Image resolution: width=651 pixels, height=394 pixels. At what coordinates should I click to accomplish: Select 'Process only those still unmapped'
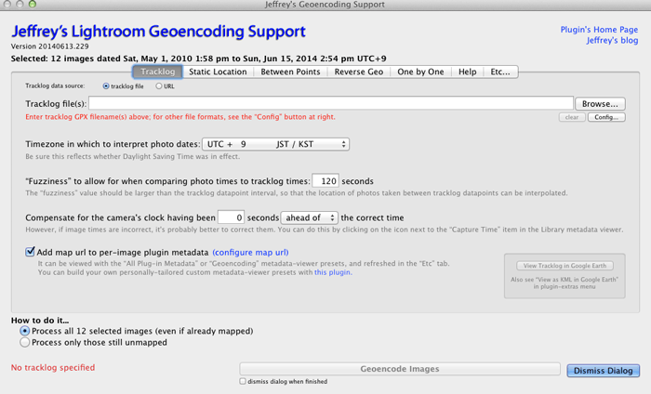24,342
